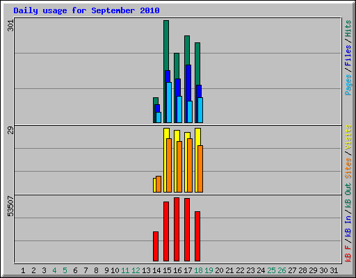Click day 13 on the x-axis
356x278 pixels.
(x=146, y=270)
